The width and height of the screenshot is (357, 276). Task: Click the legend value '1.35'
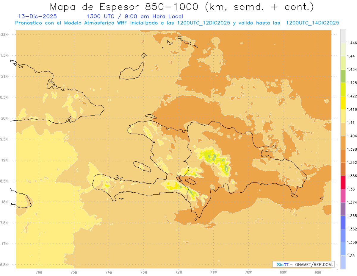(351, 255)
